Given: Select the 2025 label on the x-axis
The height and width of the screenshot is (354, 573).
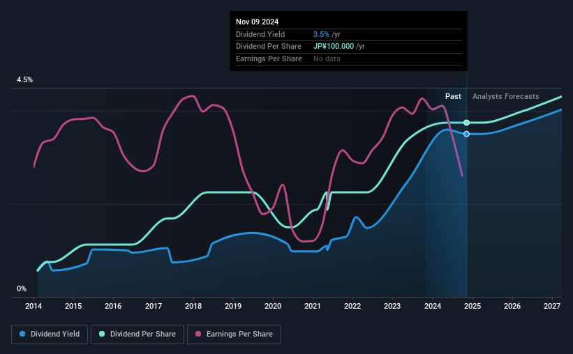Looking at the screenshot, I should (472, 306).
